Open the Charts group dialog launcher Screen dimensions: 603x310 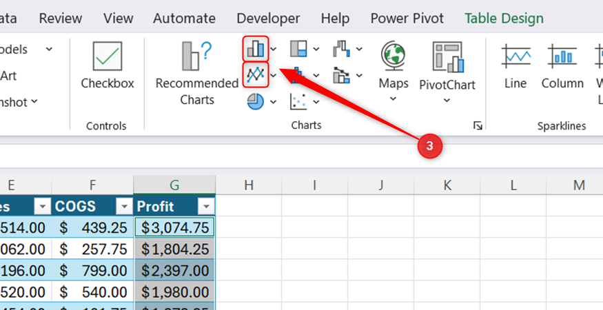[478, 125]
